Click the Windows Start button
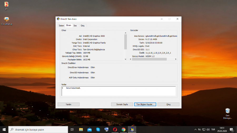 click(4, 129)
